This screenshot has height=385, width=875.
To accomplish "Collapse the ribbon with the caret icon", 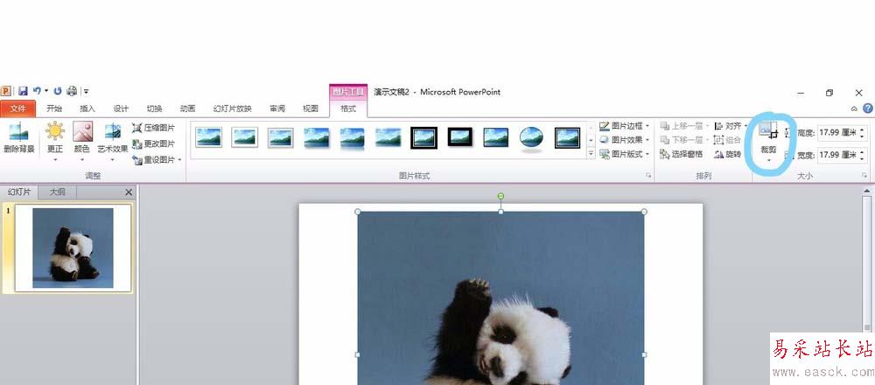I will (x=854, y=108).
